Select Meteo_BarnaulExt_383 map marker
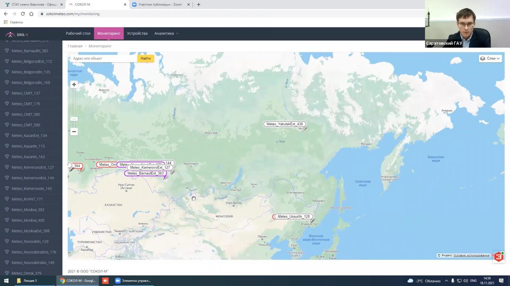The width and height of the screenshot is (510, 286). [145, 173]
